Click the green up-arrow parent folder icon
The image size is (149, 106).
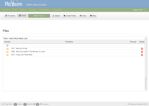click(x=7, y=45)
